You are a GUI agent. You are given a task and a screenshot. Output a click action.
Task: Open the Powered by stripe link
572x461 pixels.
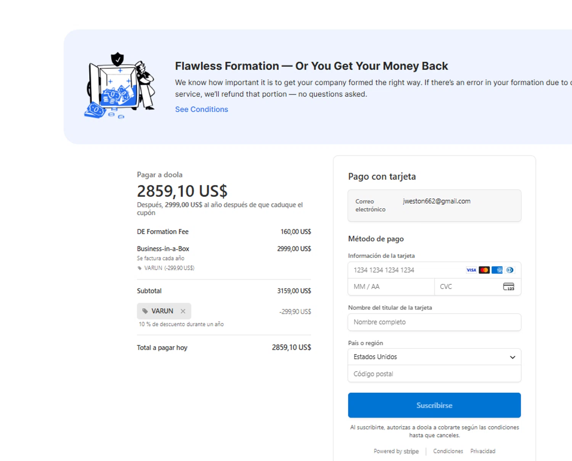(396, 451)
